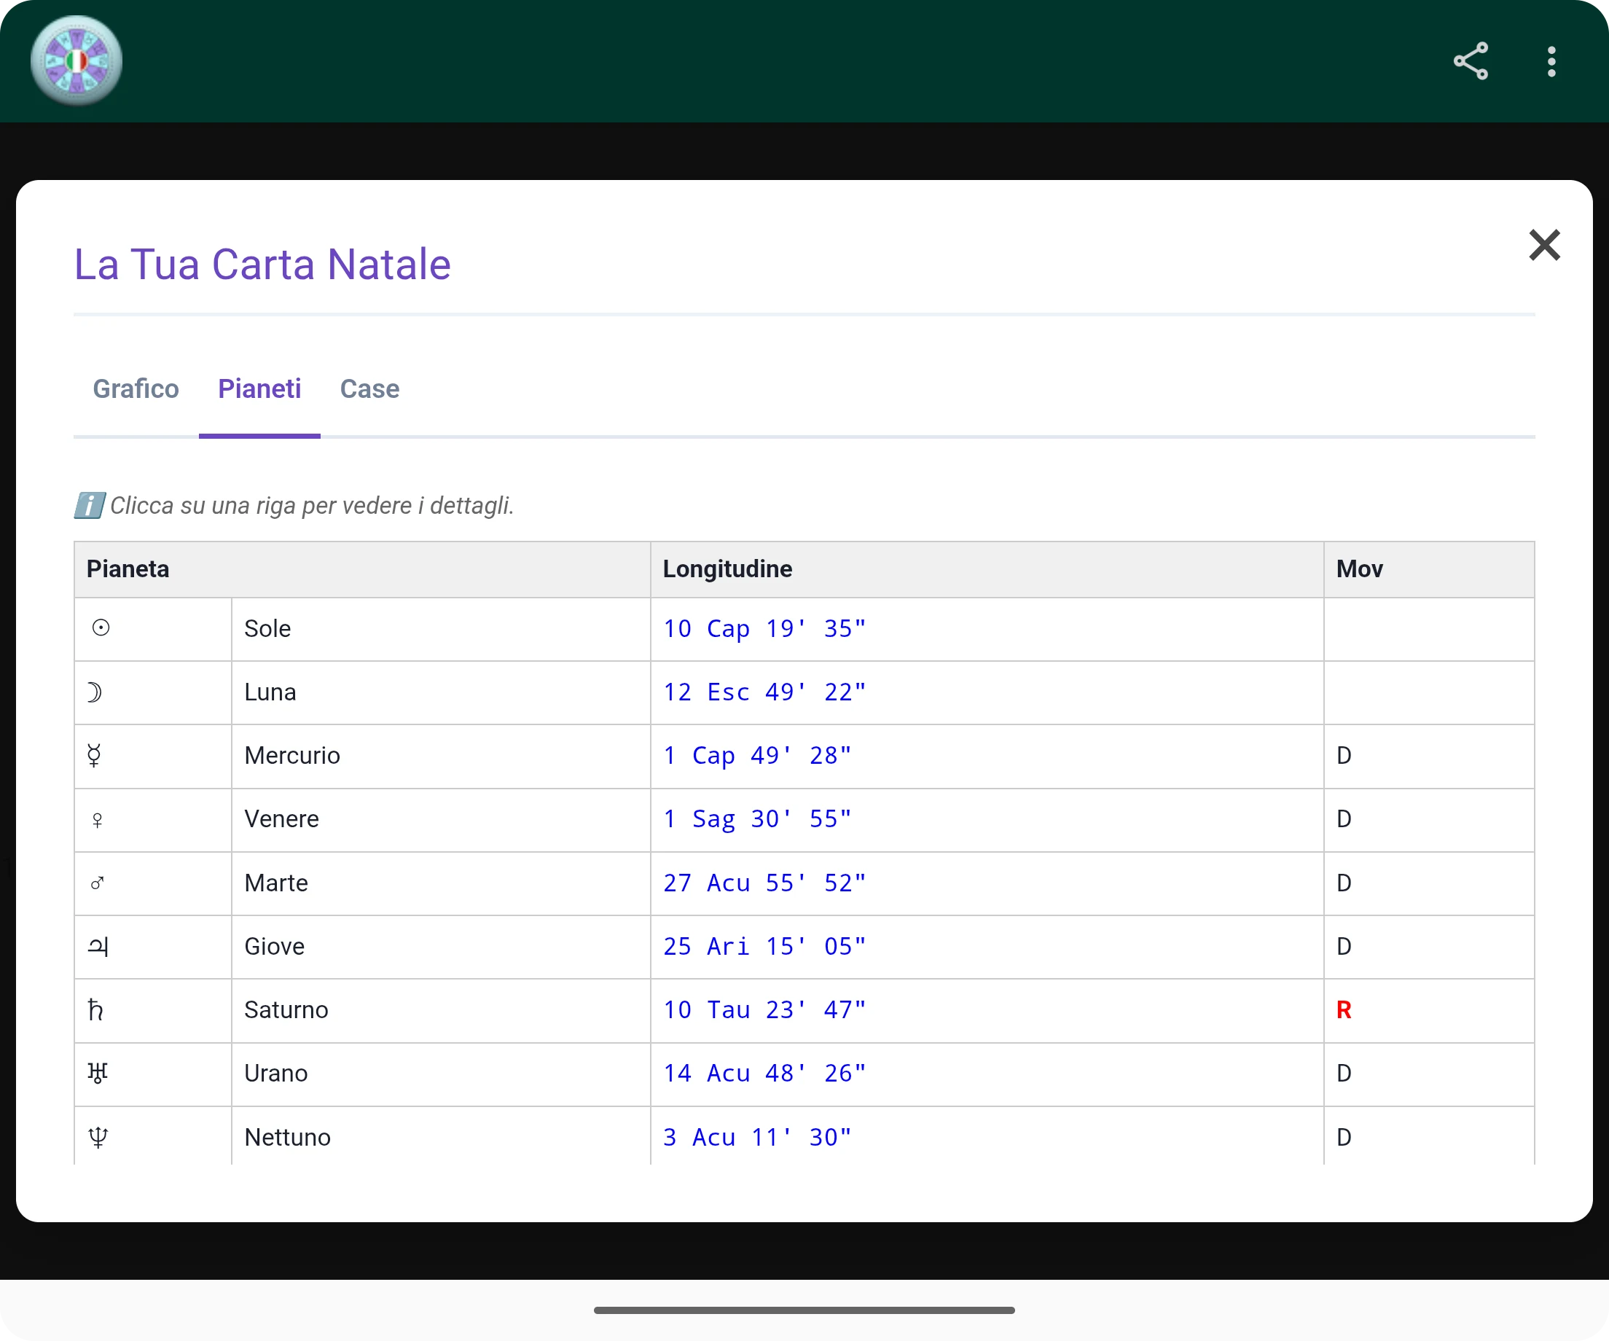Click the Sun glyph in Sole row
1609x1341 pixels.
[101, 628]
